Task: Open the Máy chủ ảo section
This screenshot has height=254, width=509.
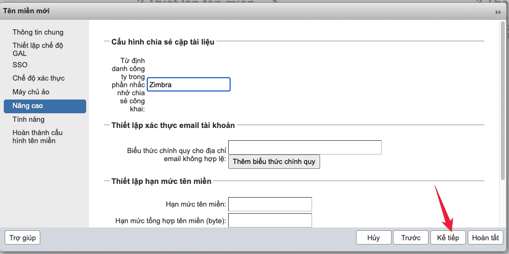Action: pos(31,92)
